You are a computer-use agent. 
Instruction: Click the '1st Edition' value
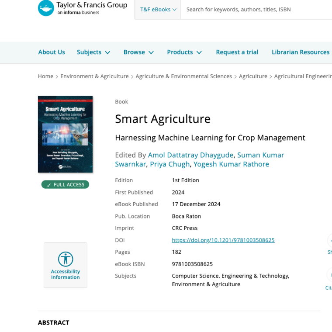pyautogui.click(x=186, y=180)
